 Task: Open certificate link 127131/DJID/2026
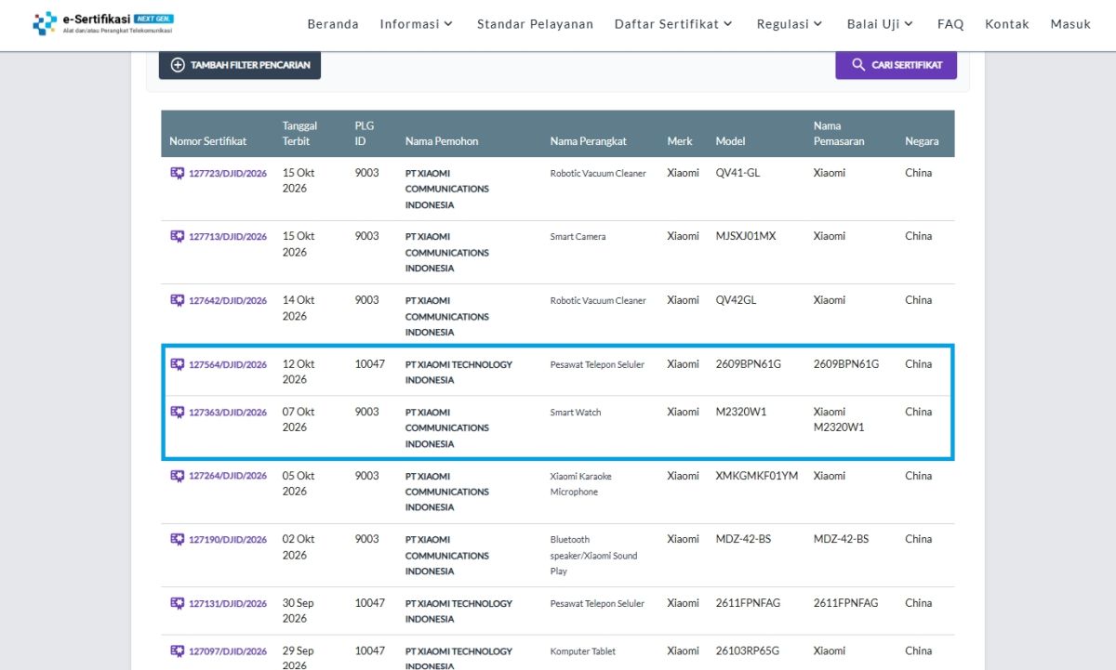pos(228,604)
